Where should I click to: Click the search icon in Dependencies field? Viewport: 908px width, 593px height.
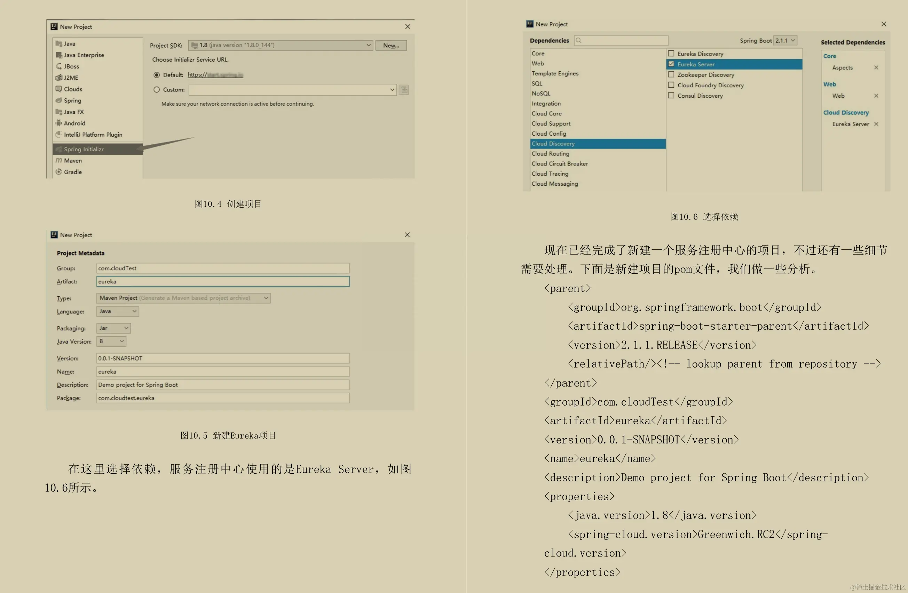point(578,40)
